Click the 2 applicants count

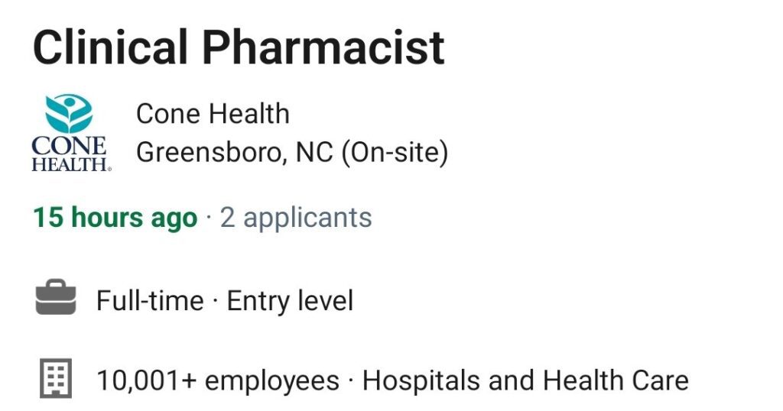(296, 218)
